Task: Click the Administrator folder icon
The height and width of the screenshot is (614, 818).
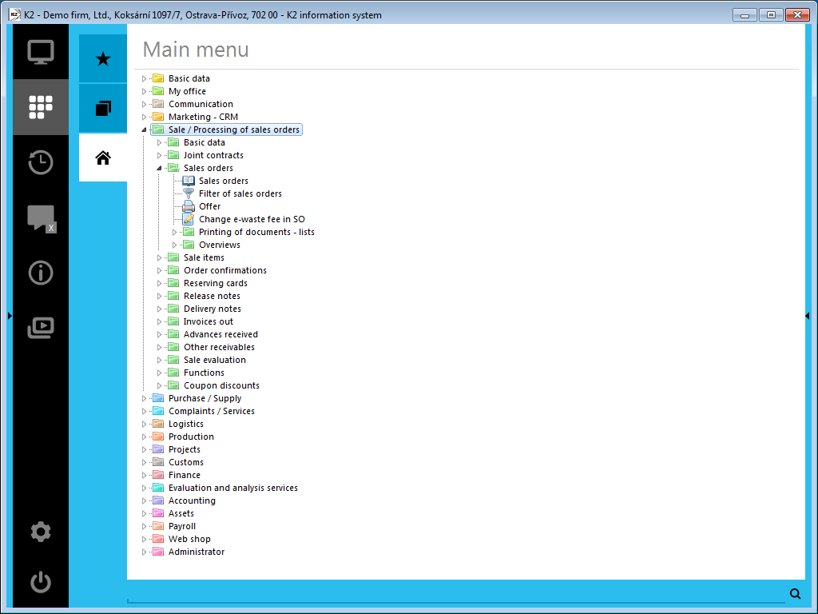Action: [x=158, y=552]
